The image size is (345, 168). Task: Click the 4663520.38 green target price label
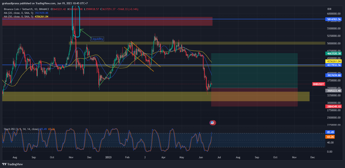(334, 53)
